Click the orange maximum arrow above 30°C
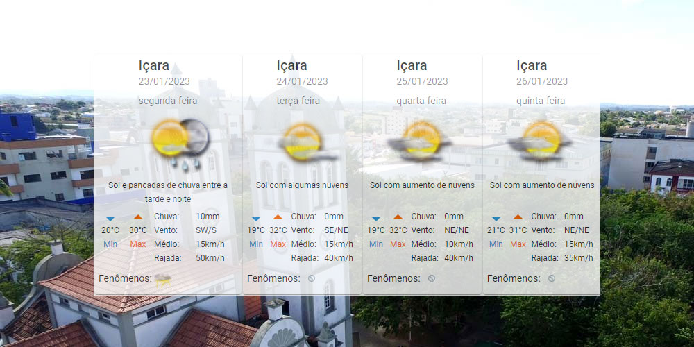 [137, 218]
